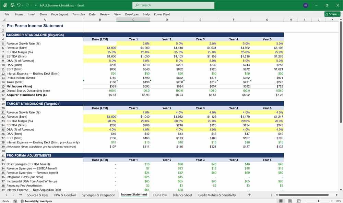Select the Net Income ($mm) label cell

[x=45, y=87]
